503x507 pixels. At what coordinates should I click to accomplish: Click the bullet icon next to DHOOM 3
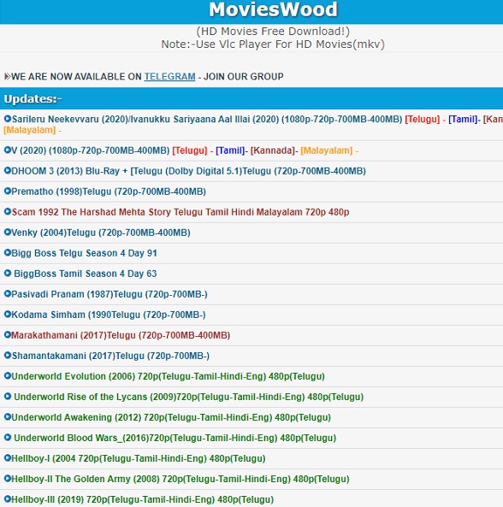point(8,170)
